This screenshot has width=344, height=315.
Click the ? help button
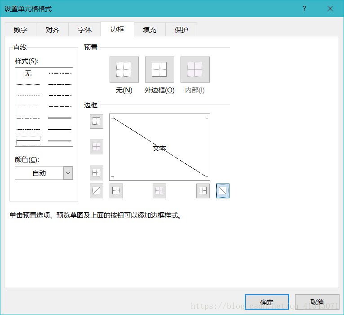304,9
